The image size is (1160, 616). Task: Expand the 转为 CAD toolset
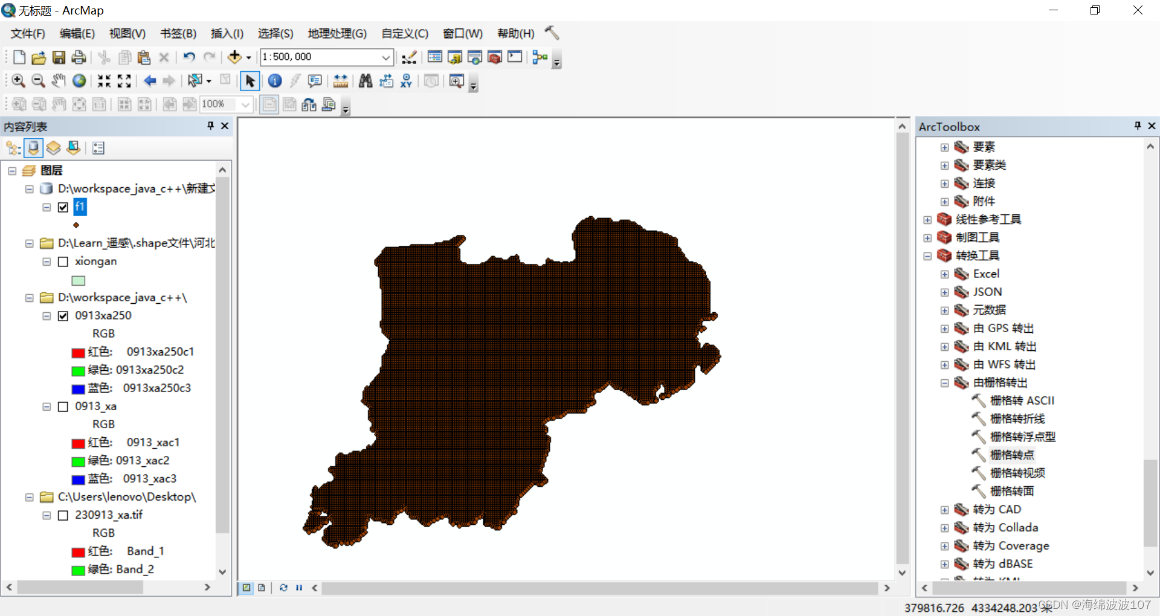(x=945, y=510)
